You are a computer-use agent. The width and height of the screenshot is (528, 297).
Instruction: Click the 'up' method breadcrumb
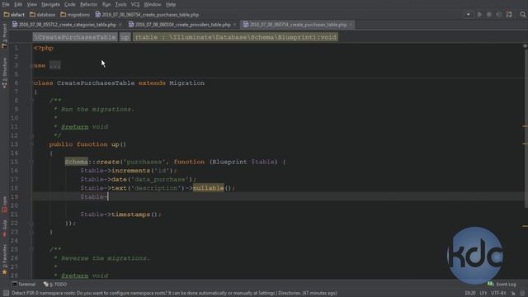[125, 37]
